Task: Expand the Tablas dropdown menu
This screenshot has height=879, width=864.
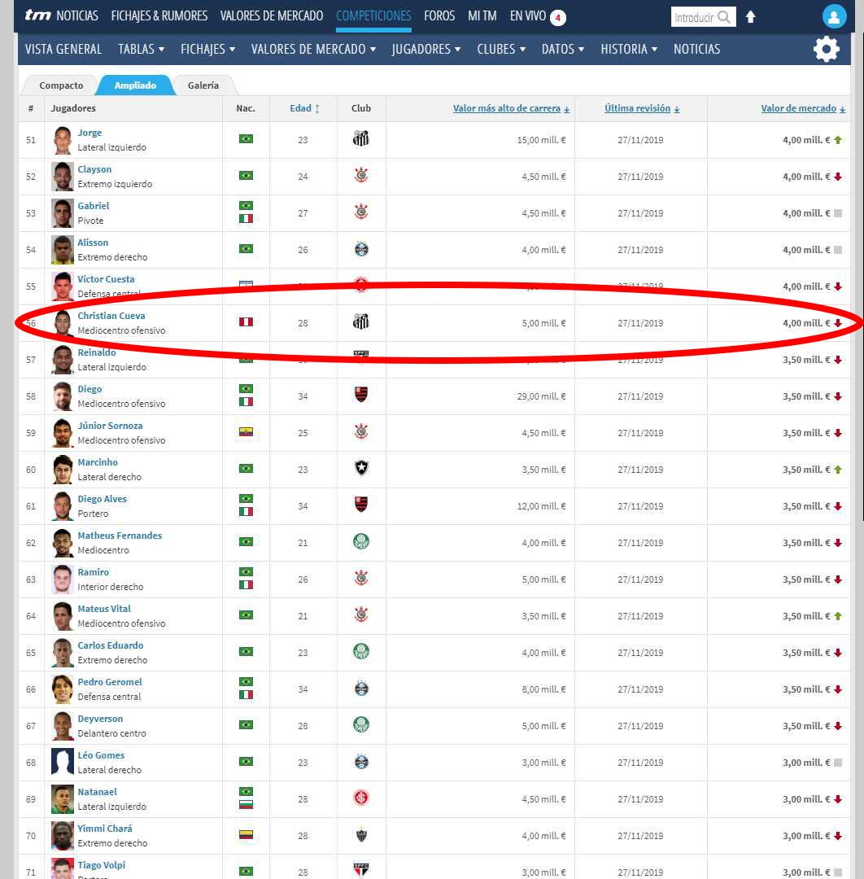Action: click(141, 49)
